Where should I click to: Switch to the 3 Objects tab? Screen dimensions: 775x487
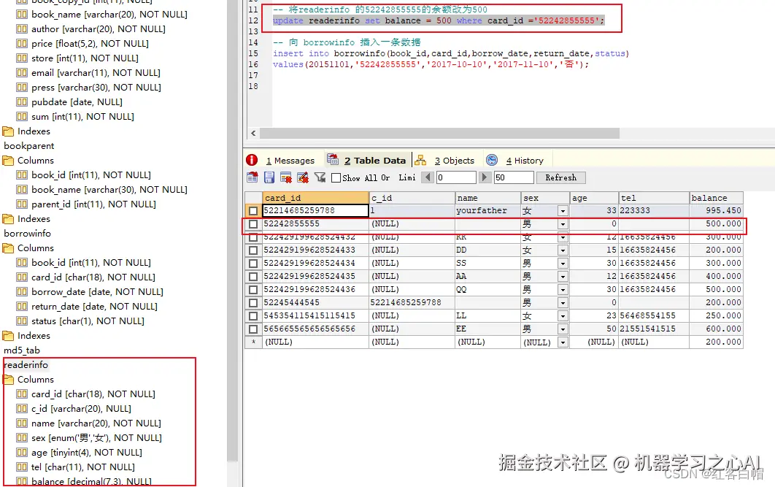pos(445,160)
